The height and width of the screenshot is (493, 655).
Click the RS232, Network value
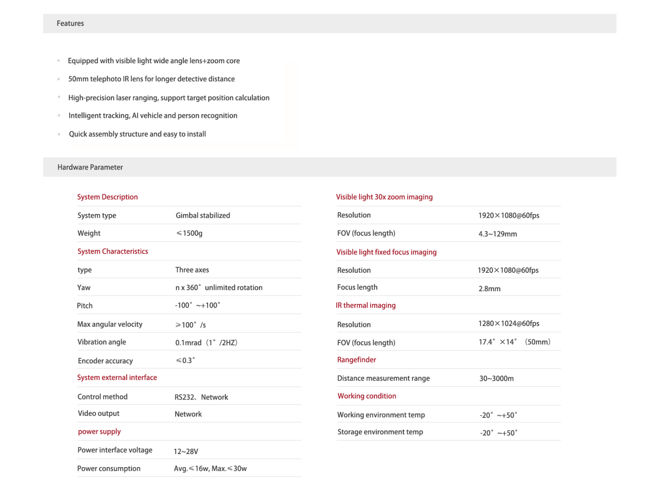201,397
